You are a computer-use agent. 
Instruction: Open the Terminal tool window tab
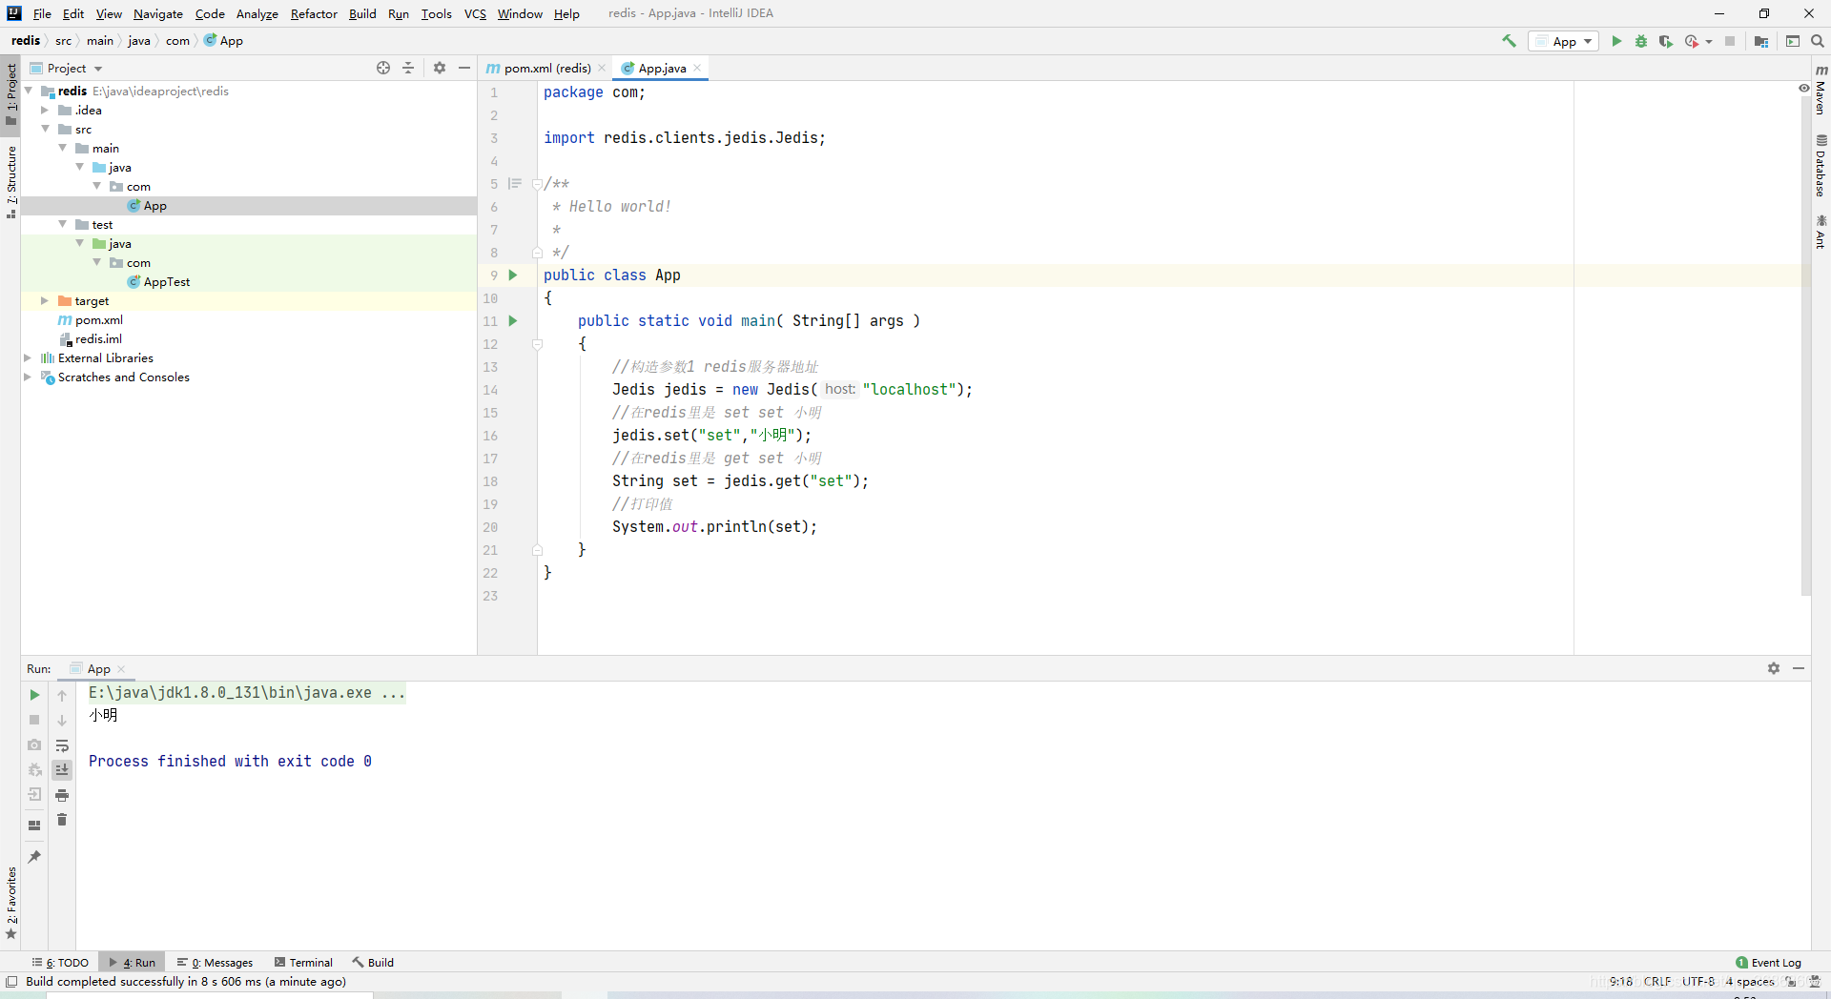click(x=303, y=963)
